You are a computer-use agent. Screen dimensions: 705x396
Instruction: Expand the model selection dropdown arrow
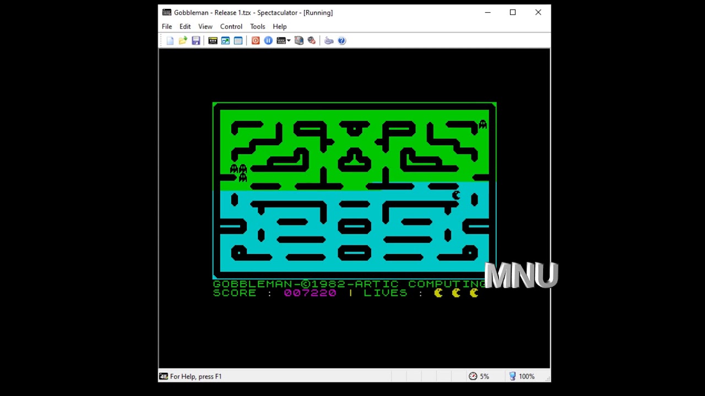(x=289, y=41)
